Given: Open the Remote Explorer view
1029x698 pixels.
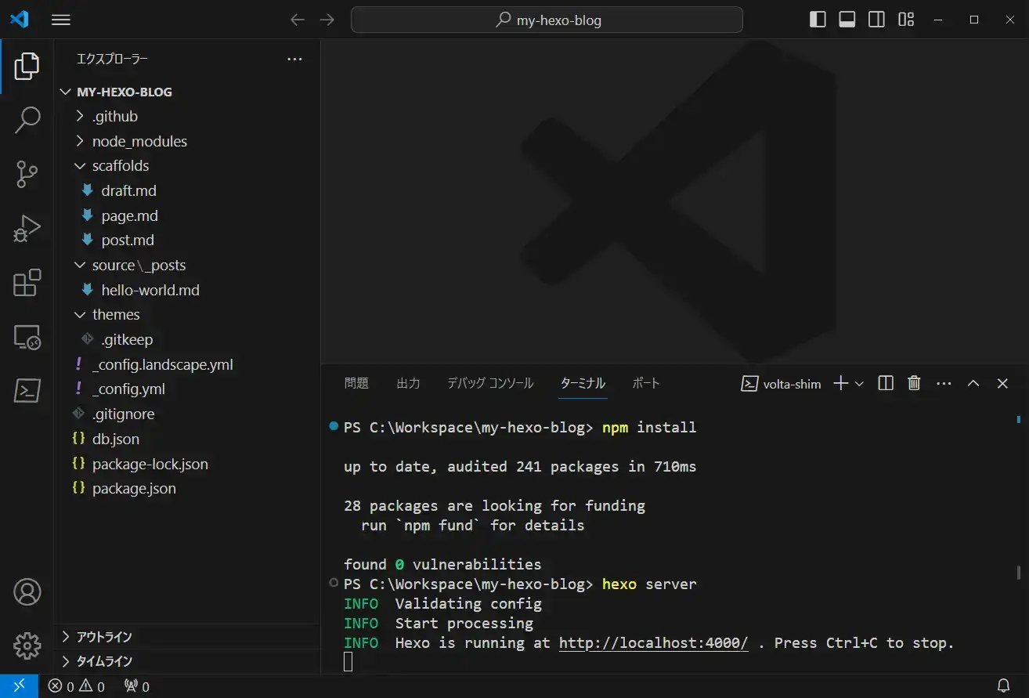Looking at the screenshot, I should coord(27,337).
